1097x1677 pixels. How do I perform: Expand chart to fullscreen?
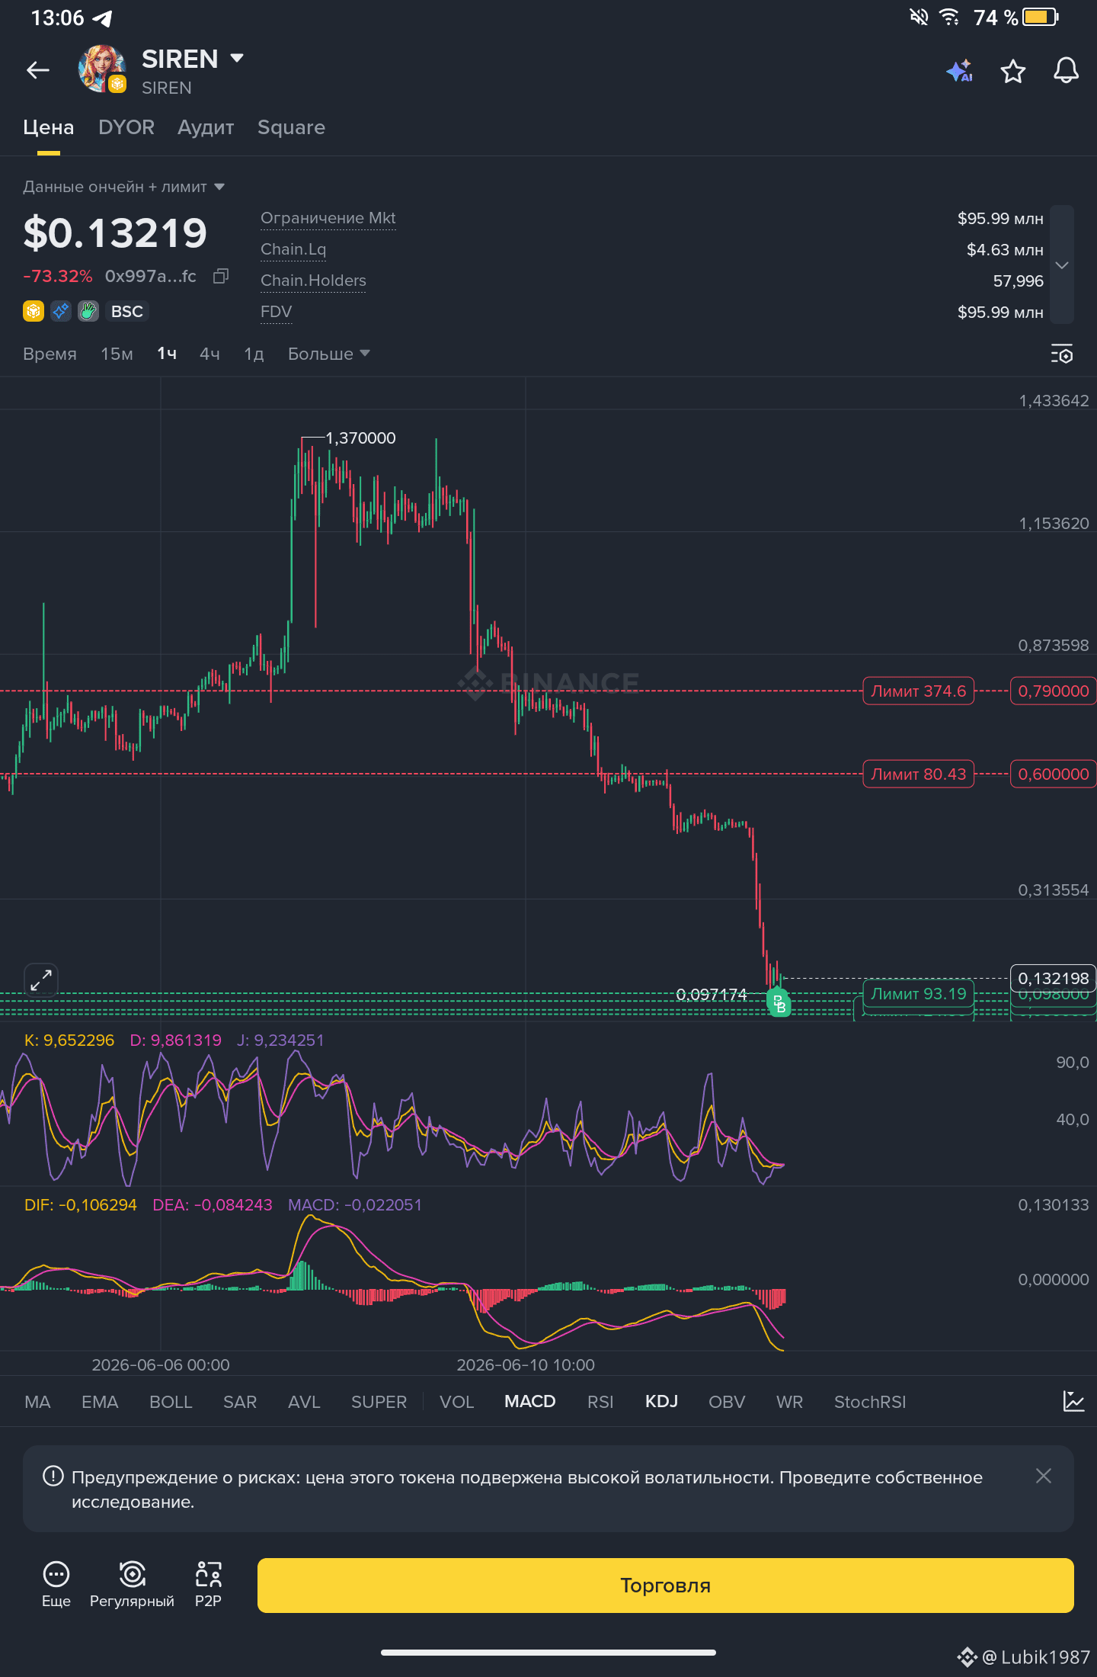(41, 980)
